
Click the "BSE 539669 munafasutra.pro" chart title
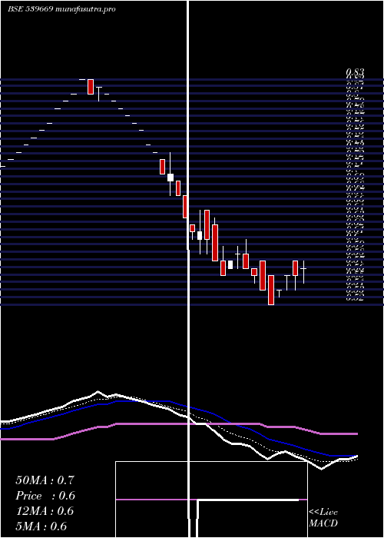[61, 9]
